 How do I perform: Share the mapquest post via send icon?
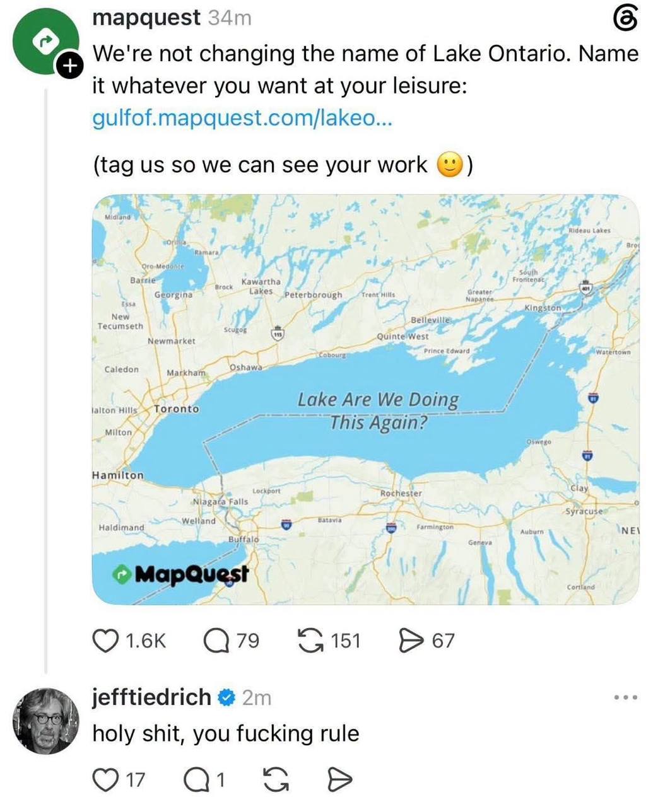click(412, 641)
